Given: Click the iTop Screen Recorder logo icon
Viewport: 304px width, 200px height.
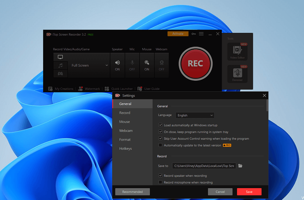Looking at the screenshot, I should (49, 35).
